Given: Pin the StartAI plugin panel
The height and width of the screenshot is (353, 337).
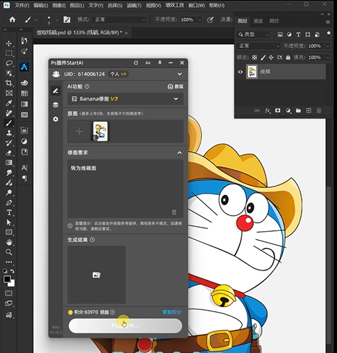Looking at the screenshot, I should tap(159, 63).
